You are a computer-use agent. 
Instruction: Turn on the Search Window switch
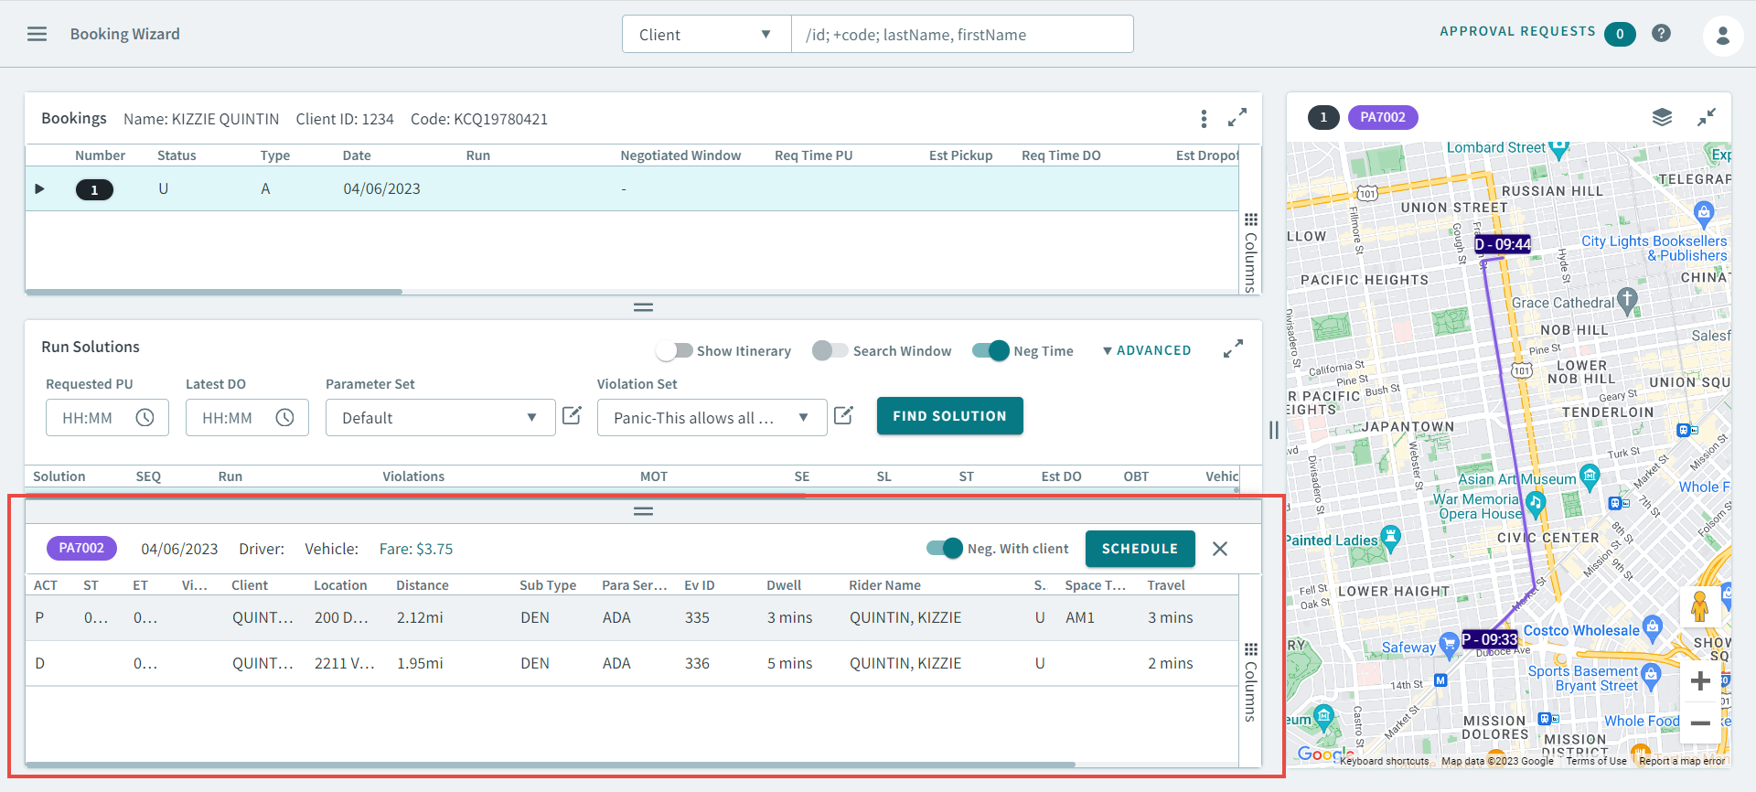(x=830, y=351)
